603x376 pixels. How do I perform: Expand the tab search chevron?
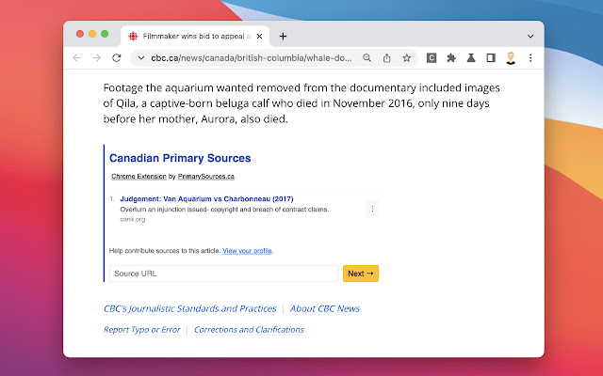tap(530, 36)
